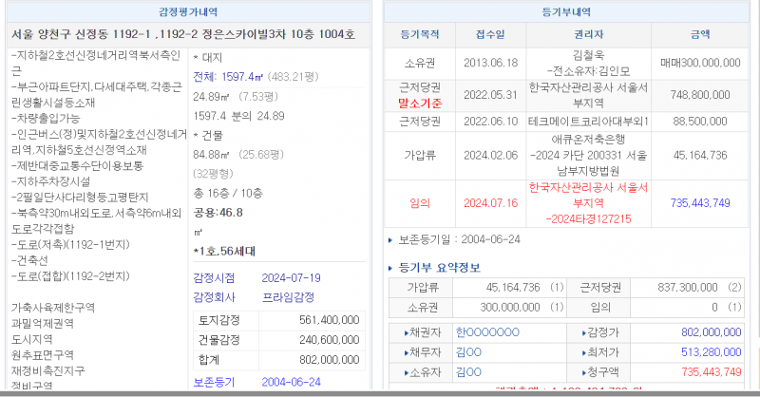760x397 pixels.
Task: Click the 보존등기 link in appraisal panel
Action: click(x=214, y=382)
